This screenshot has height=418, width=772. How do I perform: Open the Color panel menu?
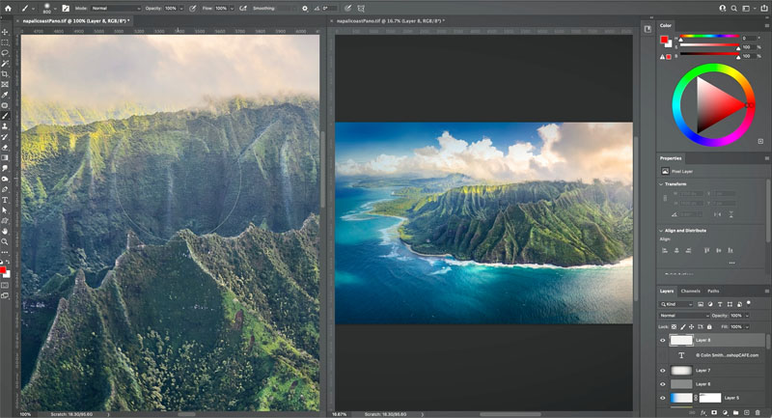pos(766,26)
